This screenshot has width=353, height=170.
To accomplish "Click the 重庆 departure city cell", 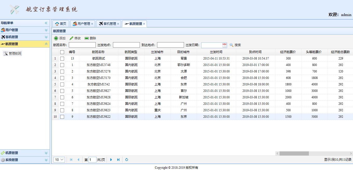I will coord(157,110).
